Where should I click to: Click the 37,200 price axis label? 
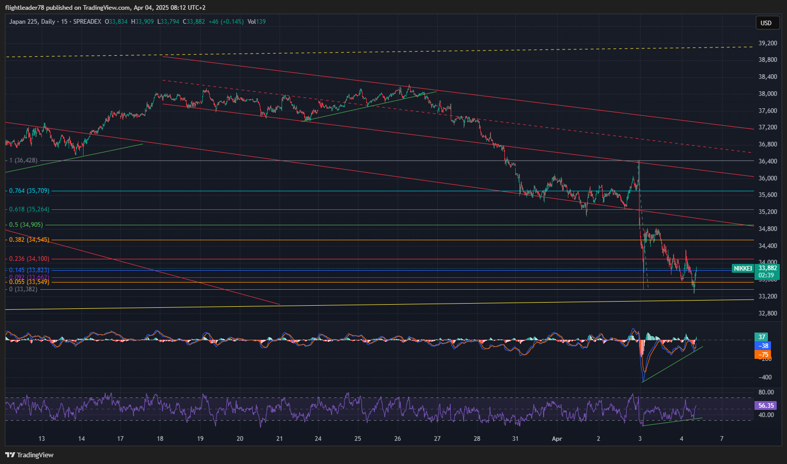[x=767, y=127]
